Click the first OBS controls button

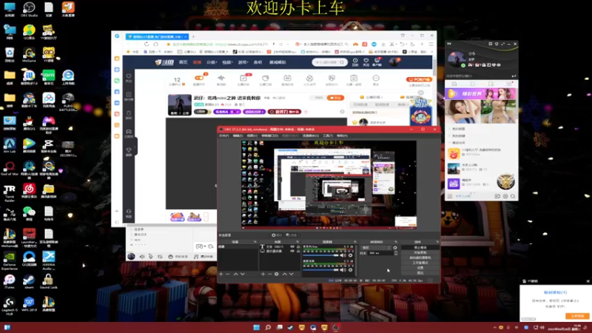[420, 248]
